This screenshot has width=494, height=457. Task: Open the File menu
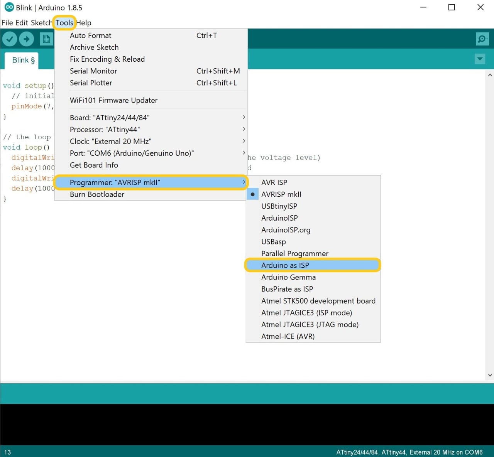pos(7,23)
